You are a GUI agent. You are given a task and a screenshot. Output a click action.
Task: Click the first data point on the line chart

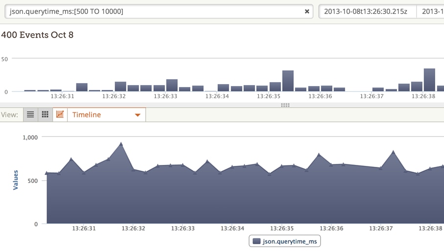pyautogui.click(x=47, y=173)
